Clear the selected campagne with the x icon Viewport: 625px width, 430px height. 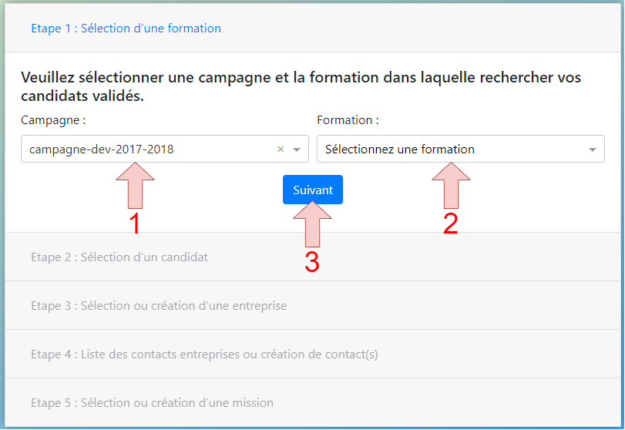[x=281, y=149]
